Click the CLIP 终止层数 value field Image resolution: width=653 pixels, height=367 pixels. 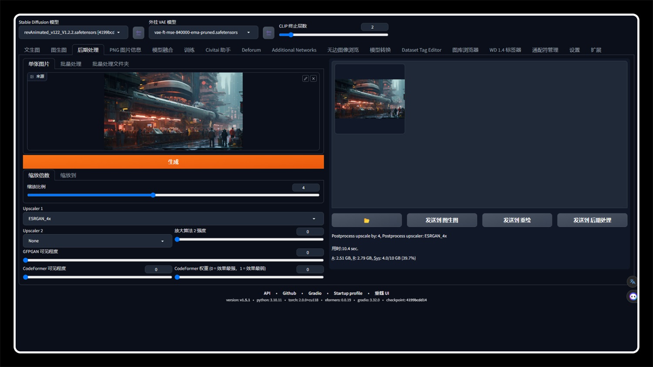click(x=374, y=27)
